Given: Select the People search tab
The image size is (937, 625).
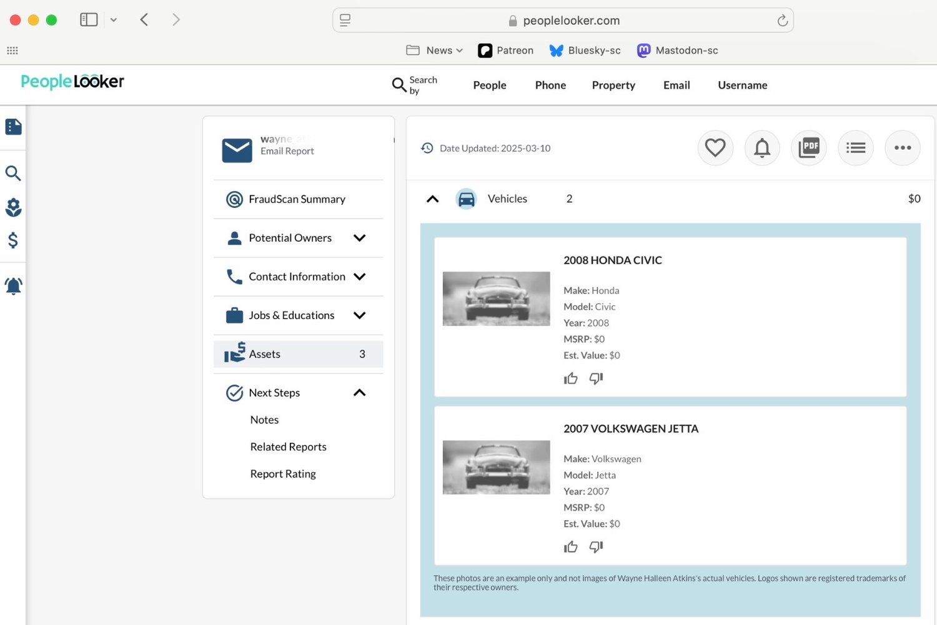Looking at the screenshot, I should pyautogui.click(x=490, y=86).
